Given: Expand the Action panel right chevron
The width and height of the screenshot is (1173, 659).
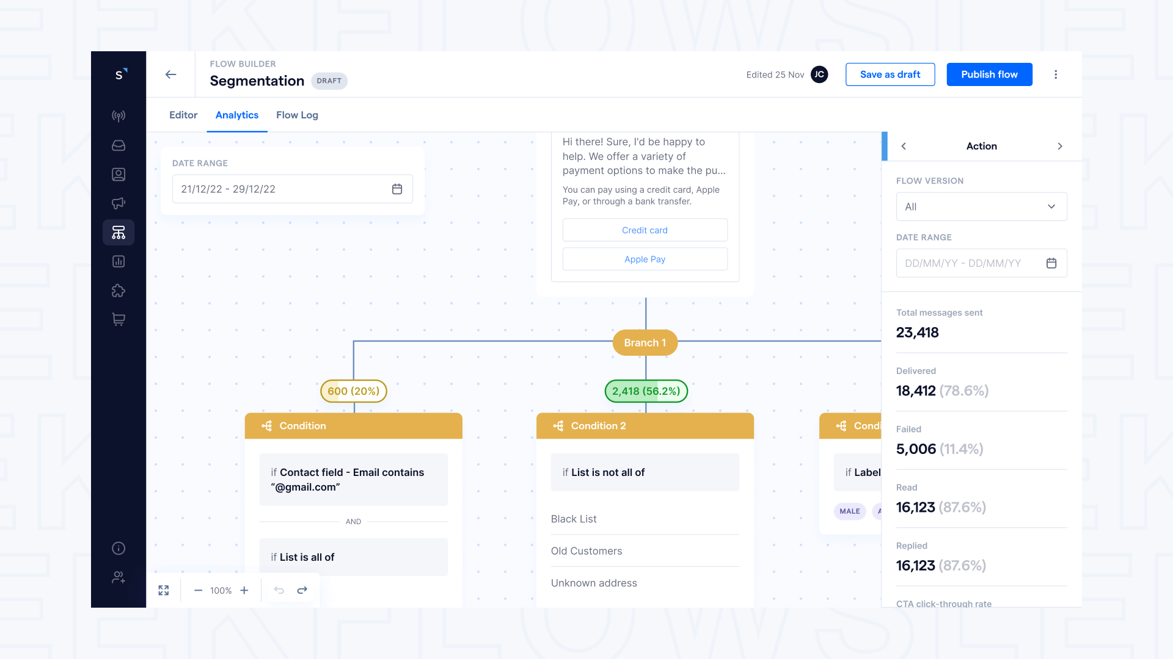Looking at the screenshot, I should click(1060, 146).
